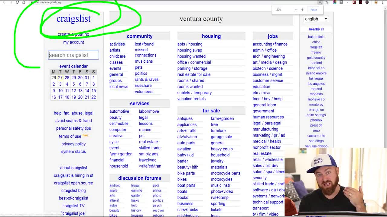Reload the page with the refresh icon
Viewport: 387px width, 217px height.
click(17, 2)
